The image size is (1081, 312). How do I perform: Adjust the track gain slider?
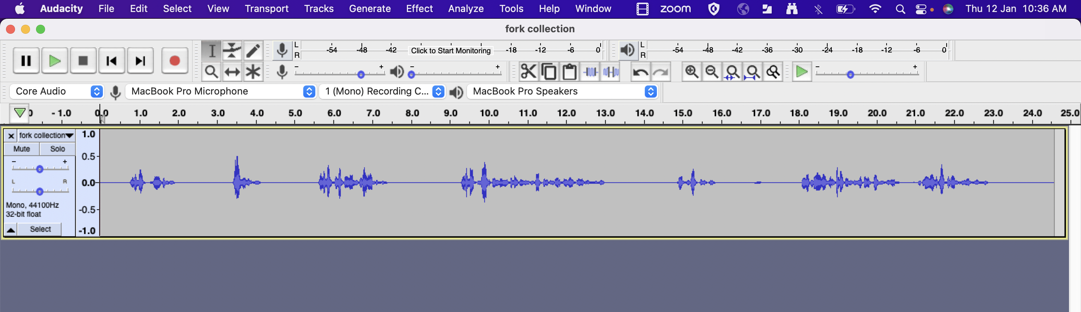click(40, 169)
